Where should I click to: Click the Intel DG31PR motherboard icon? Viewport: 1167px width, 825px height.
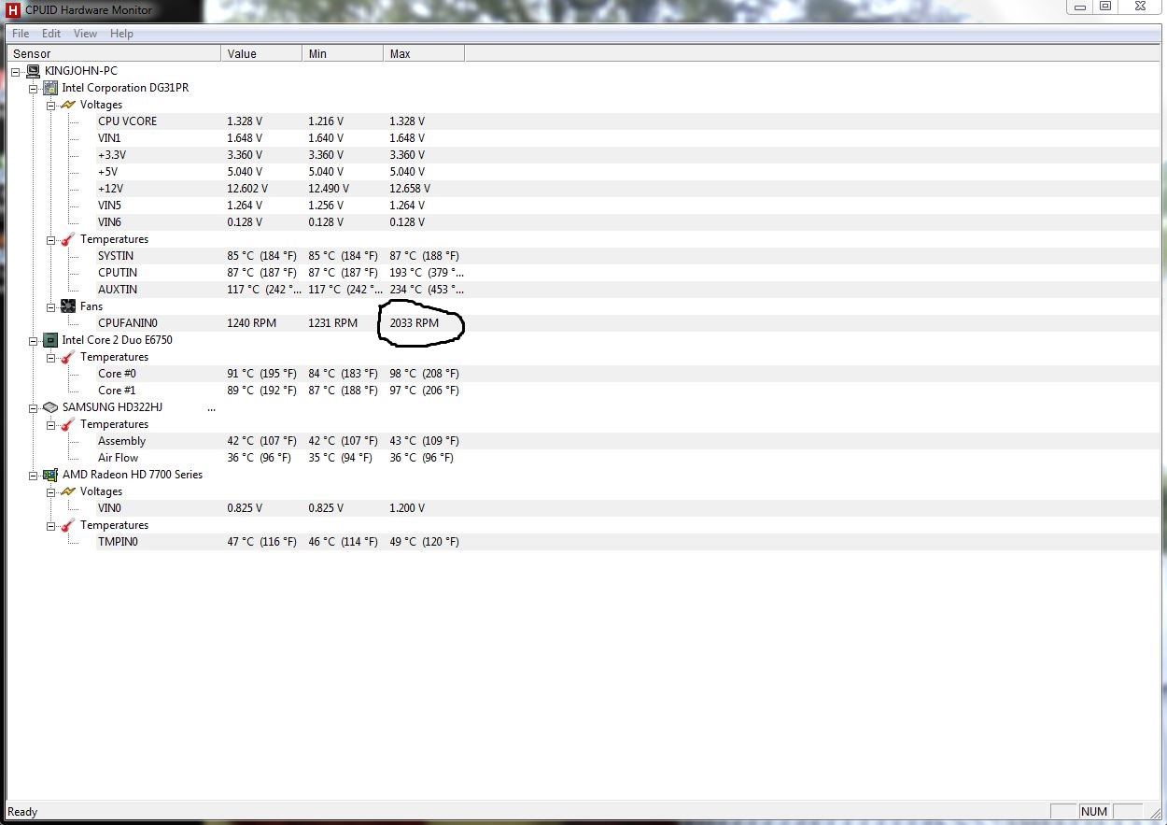tap(50, 88)
